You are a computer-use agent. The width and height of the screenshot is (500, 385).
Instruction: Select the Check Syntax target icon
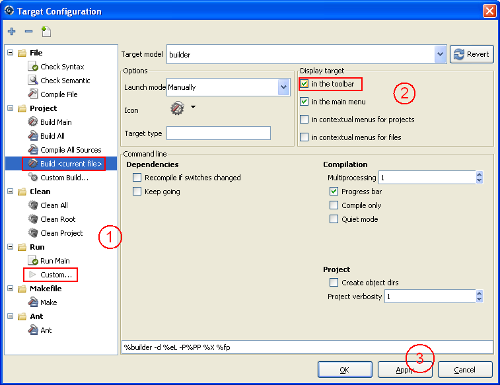point(33,67)
